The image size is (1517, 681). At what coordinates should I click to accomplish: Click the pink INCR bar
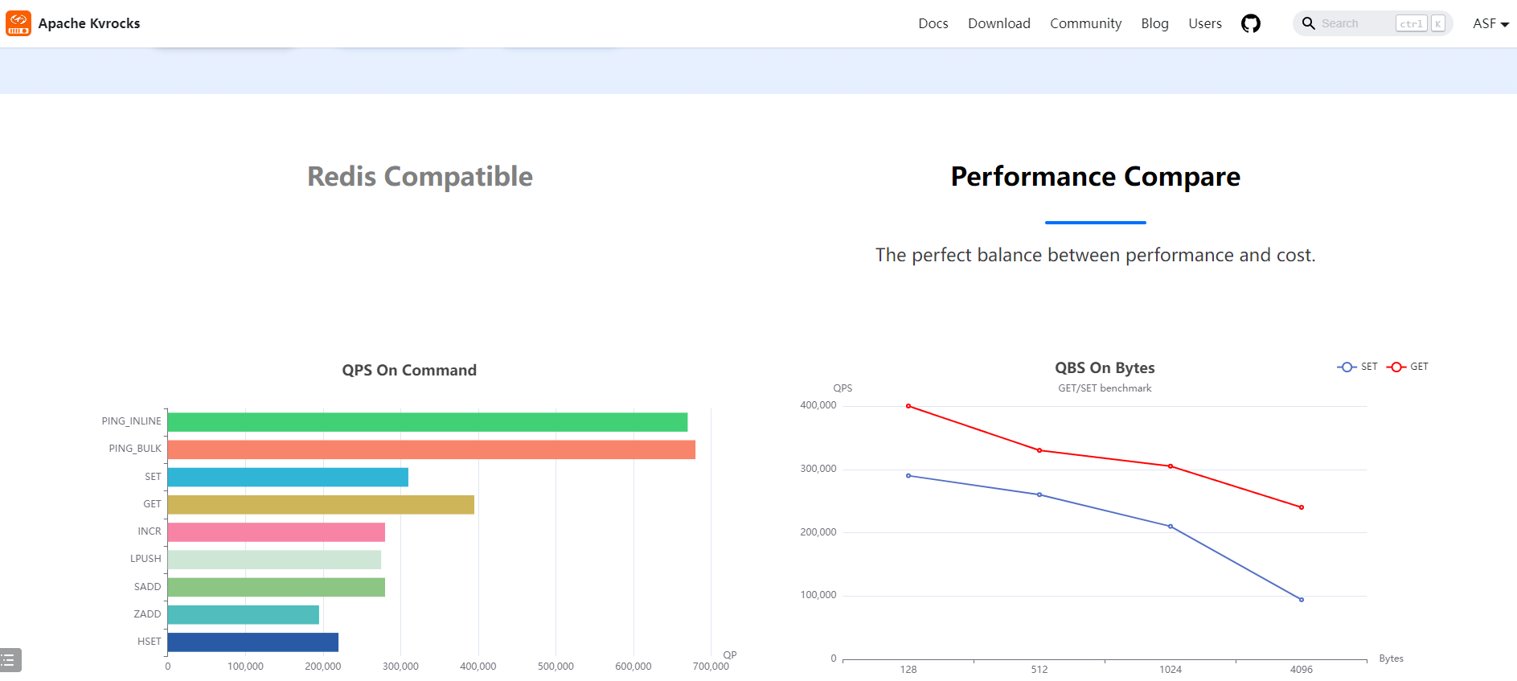(276, 532)
